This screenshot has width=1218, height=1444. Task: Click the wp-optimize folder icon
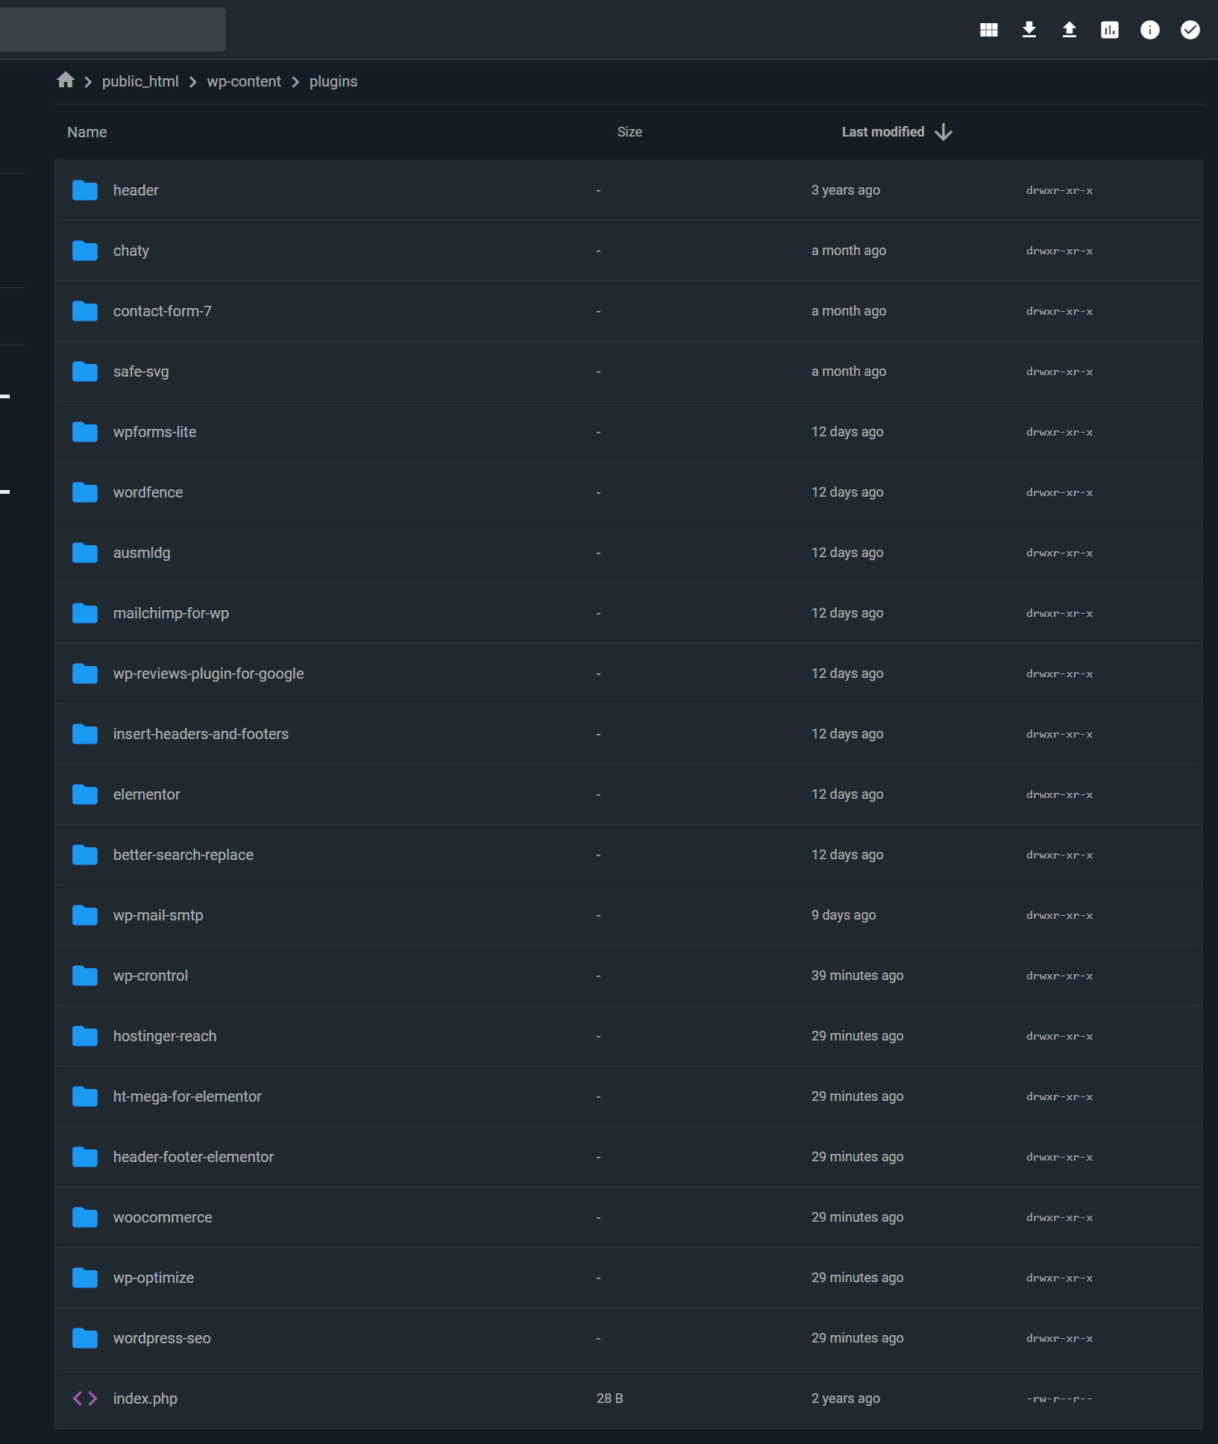[85, 1278]
